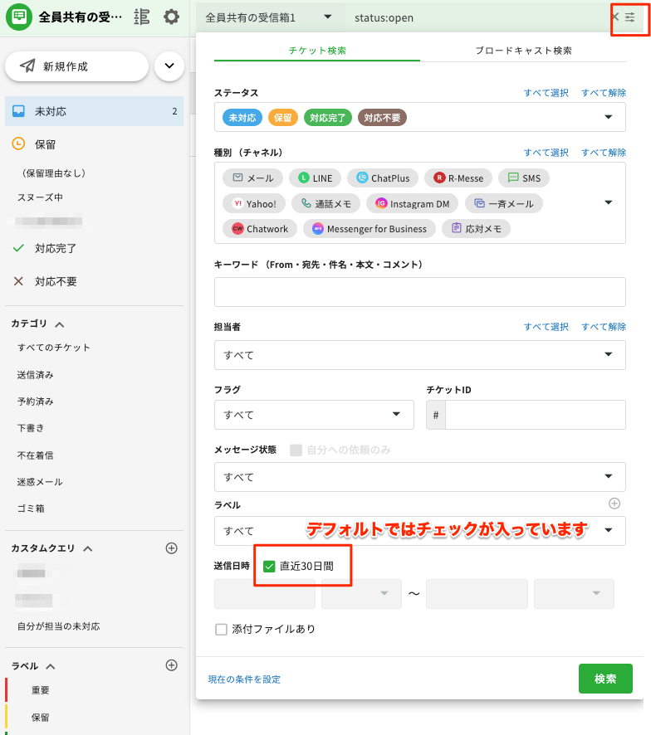Click the 現在の条件を設定 link

tap(244, 679)
